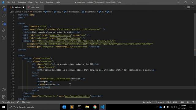
Task: Follow the https://youtube.com link in code
Action: 58,79
